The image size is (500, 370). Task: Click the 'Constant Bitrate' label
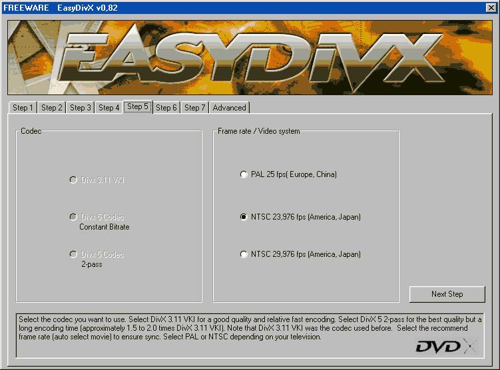pos(105,227)
